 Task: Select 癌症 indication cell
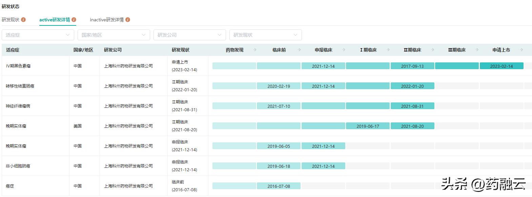(10, 186)
